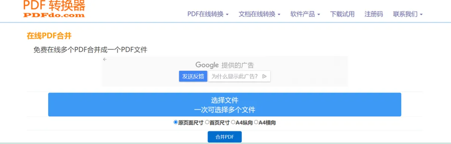This screenshot has width=451, height=144.
Task: Click the 在线PDF合并 heading
Action: [49, 36]
